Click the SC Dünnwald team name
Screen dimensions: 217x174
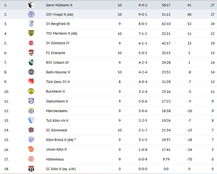pos(57,130)
